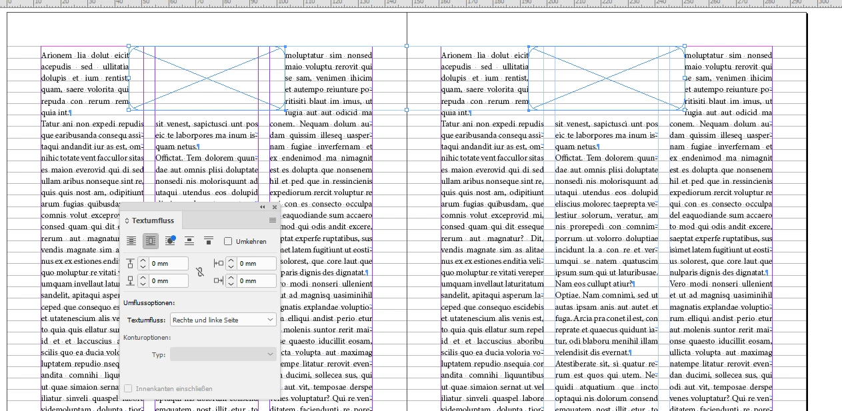Click the 'Konturoptionen:' label
842x411 pixels.
pos(147,337)
